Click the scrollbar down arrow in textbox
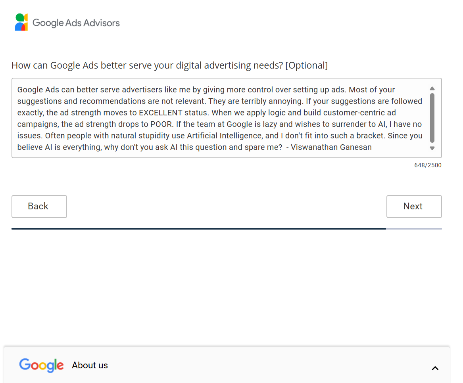Screen dimensions: 463x383 click(x=432, y=149)
